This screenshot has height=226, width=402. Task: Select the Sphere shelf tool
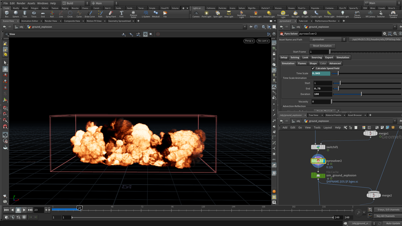pos(16,14)
